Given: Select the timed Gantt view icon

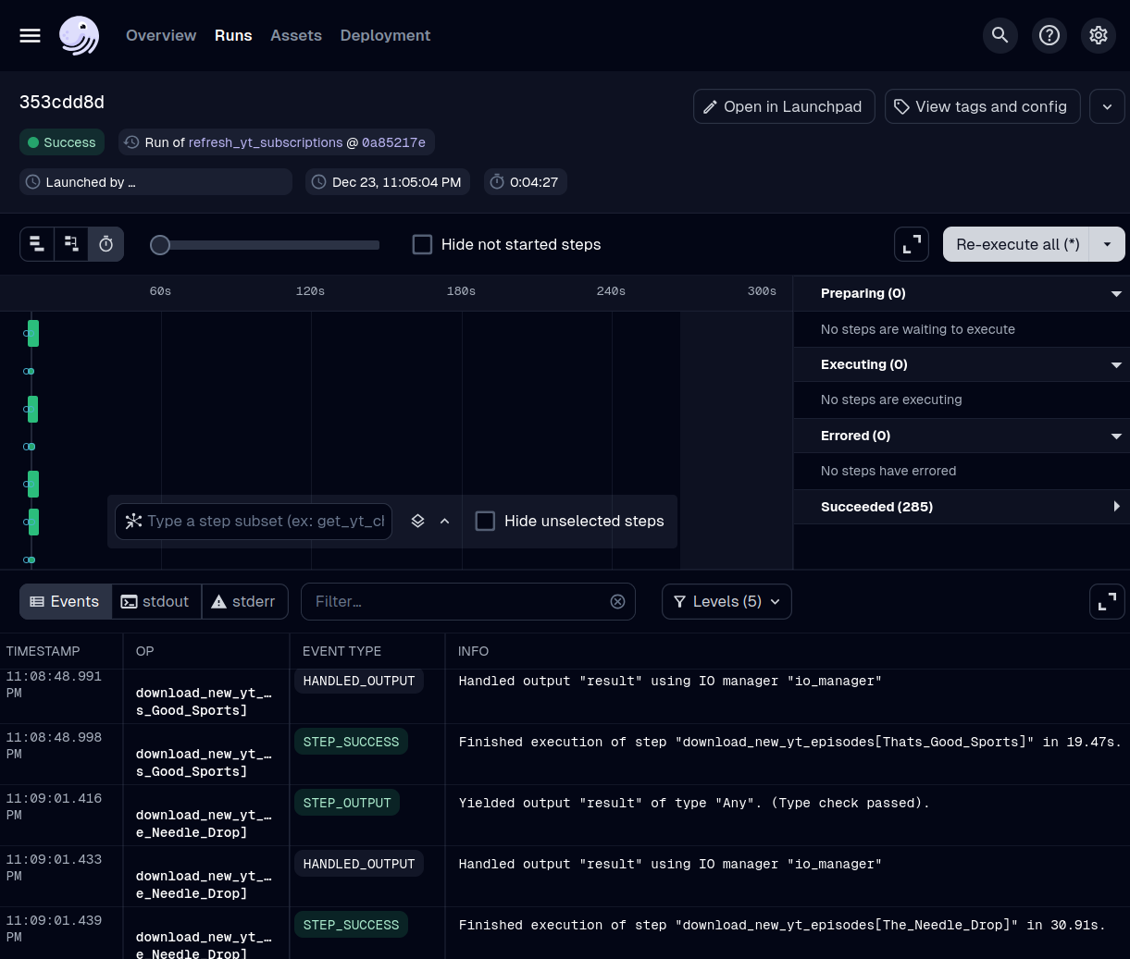Looking at the screenshot, I should 106,244.
